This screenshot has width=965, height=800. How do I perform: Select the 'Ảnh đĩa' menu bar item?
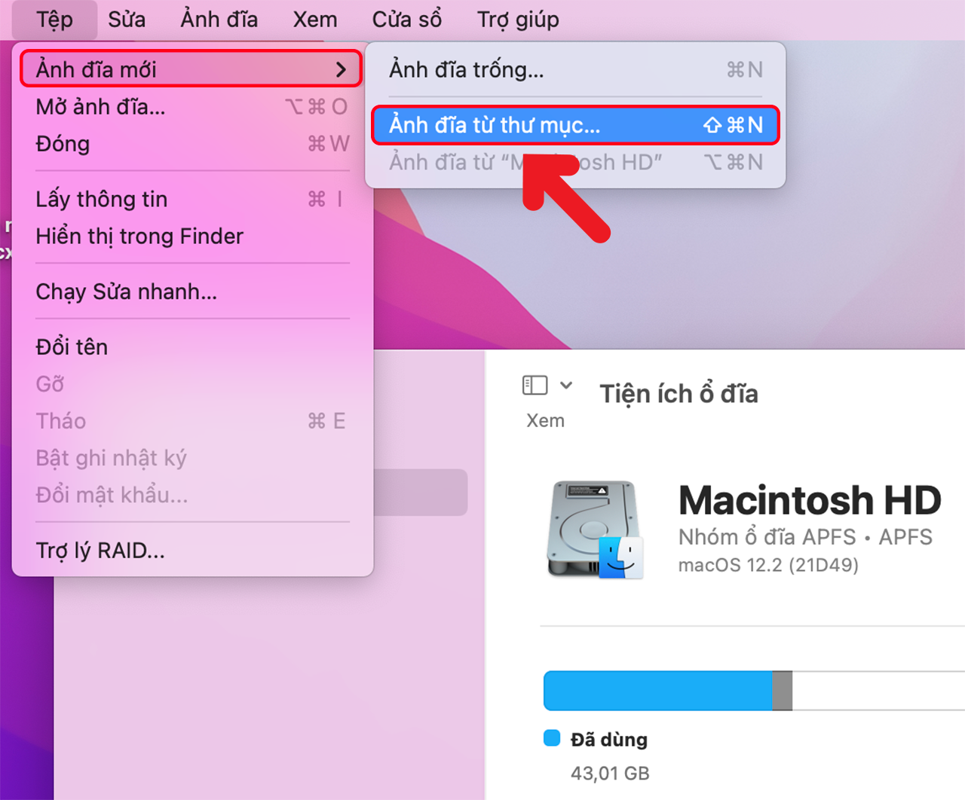[219, 20]
